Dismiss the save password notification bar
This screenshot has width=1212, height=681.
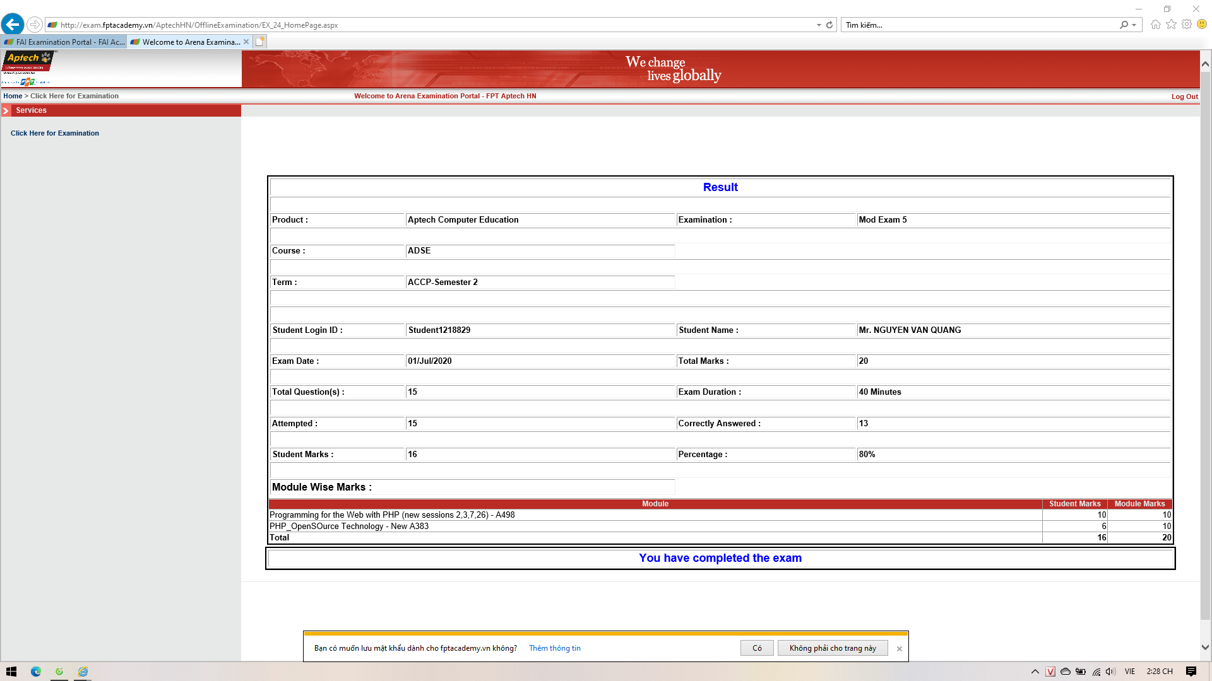point(900,649)
